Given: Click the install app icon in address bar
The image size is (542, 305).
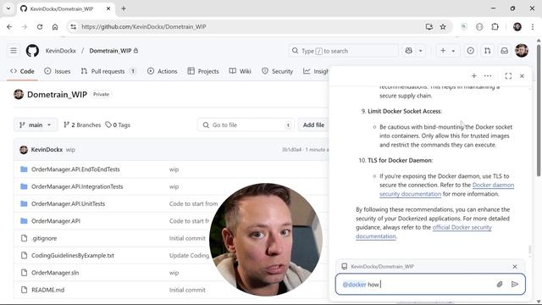Looking at the screenshot, I should point(429,26).
